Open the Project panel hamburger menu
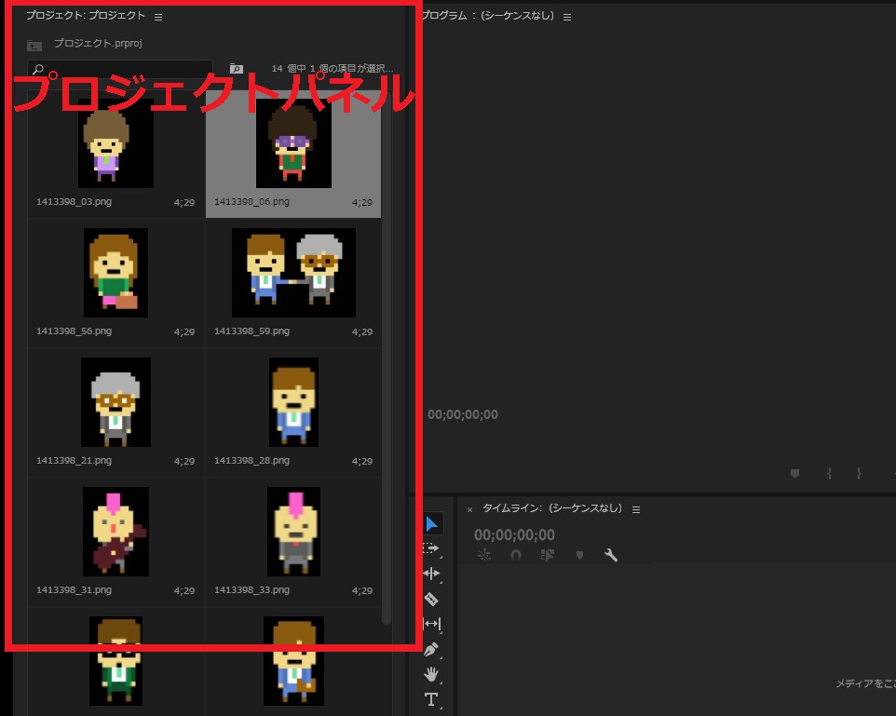 pyautogui.click(x=158, y=17)
